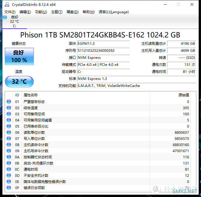Click status orb for 0A 控制器忙状态时间
Image resolution: width=201 pixels, height=197 pixels.
9,157
